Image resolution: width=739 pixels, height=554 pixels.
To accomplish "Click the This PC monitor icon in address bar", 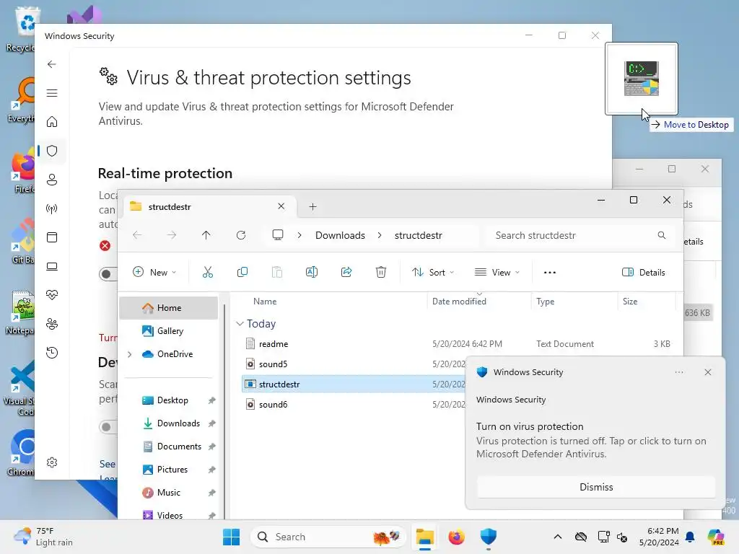I will coord(278,235).
